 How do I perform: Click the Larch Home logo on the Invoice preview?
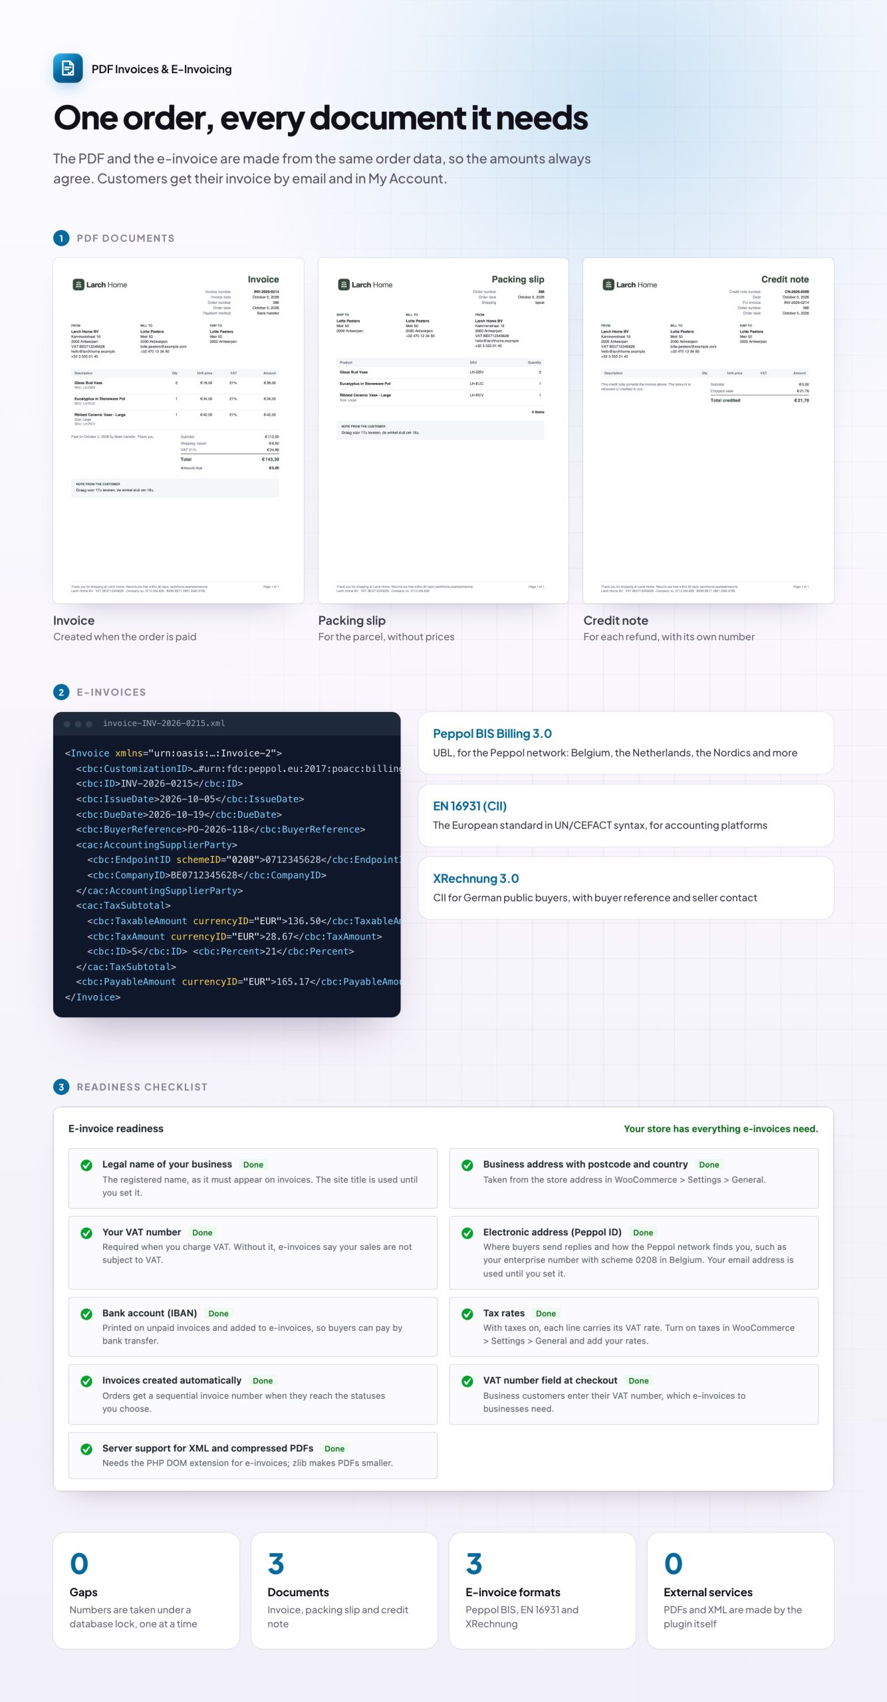click(x=100, y=285)
